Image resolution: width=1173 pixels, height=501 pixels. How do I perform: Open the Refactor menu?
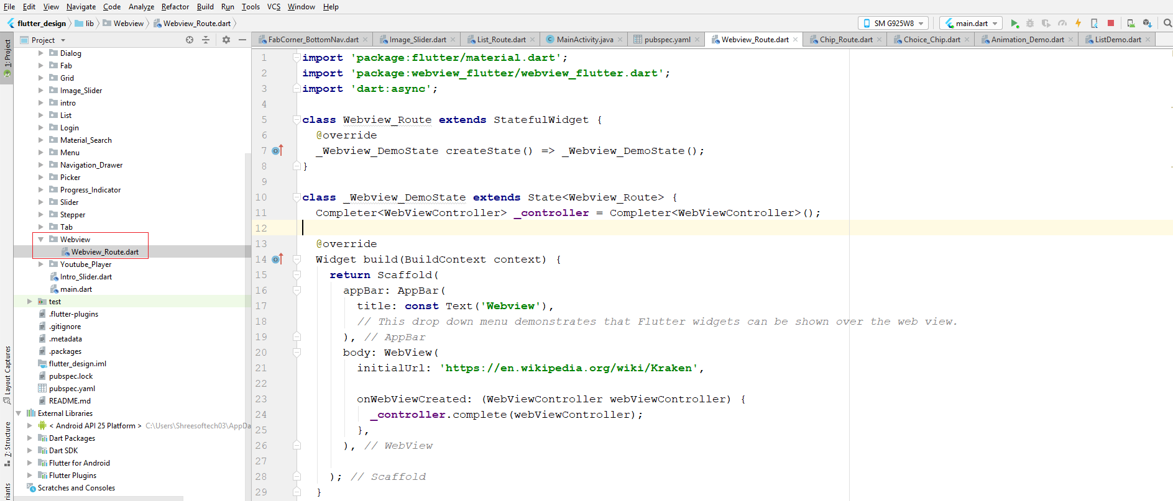(x=175, y=7)
